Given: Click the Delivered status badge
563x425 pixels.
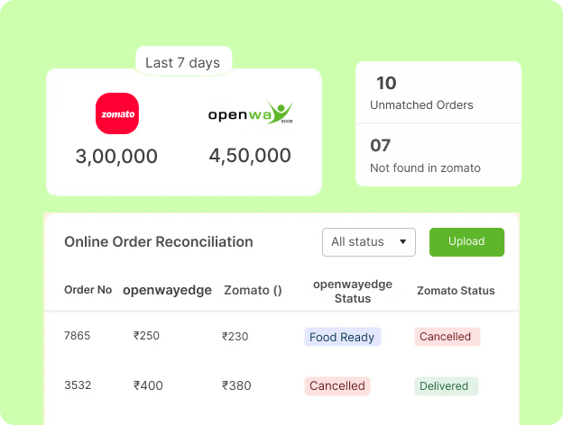Looking at the screenshot, I should point(447,386).
